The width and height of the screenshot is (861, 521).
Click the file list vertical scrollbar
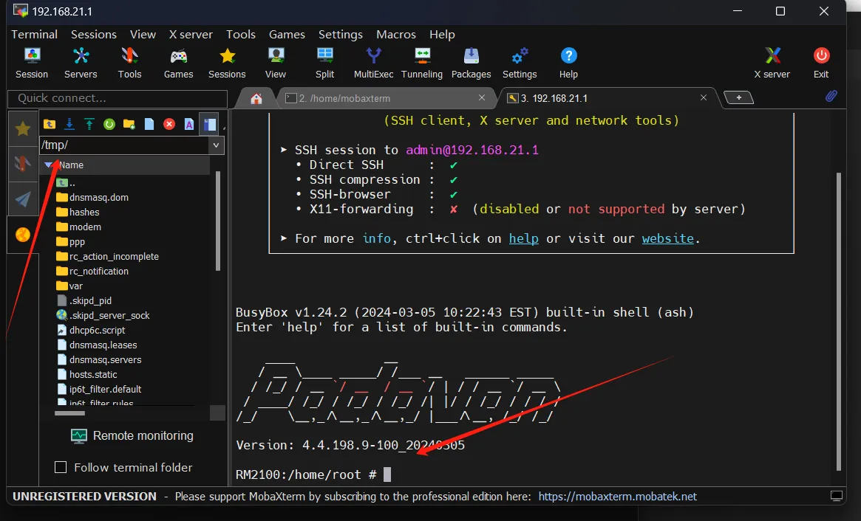click(218, 221)
